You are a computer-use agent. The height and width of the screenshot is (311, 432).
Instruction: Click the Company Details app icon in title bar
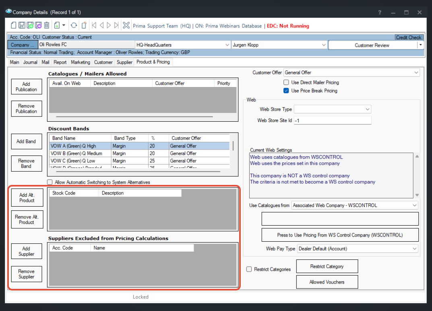pyautogui.click(x=8, y=12)
